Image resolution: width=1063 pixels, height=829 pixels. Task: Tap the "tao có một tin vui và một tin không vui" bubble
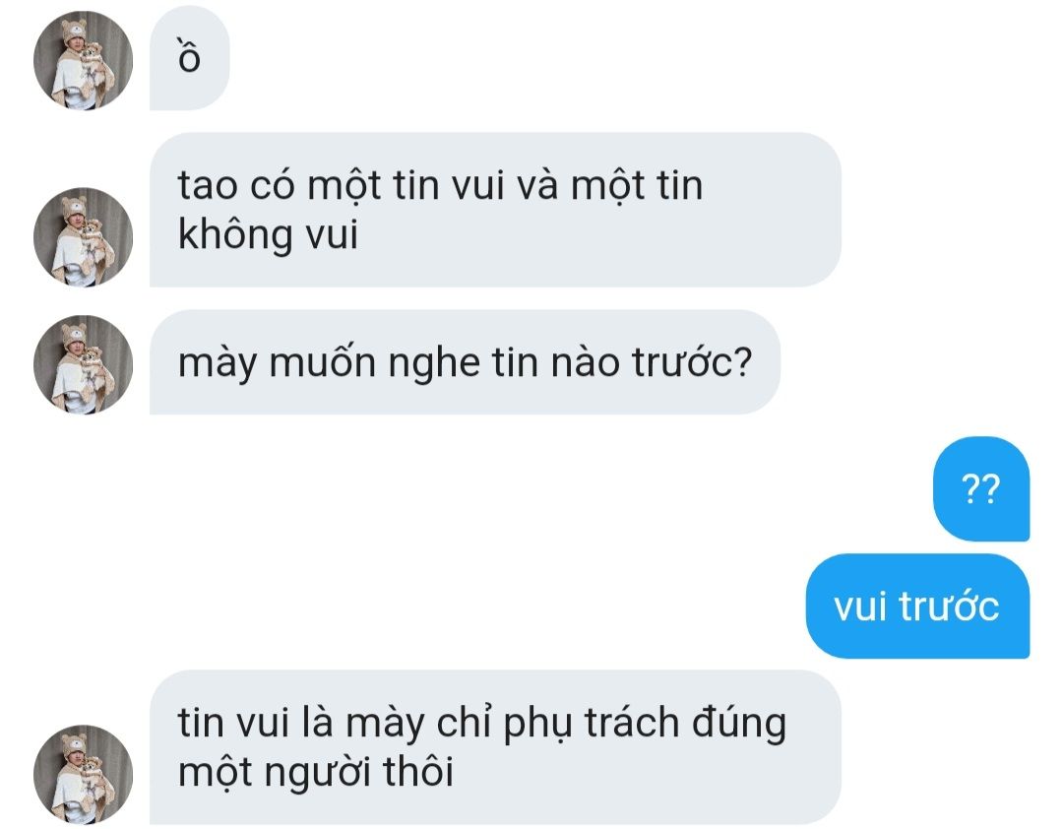495,210
